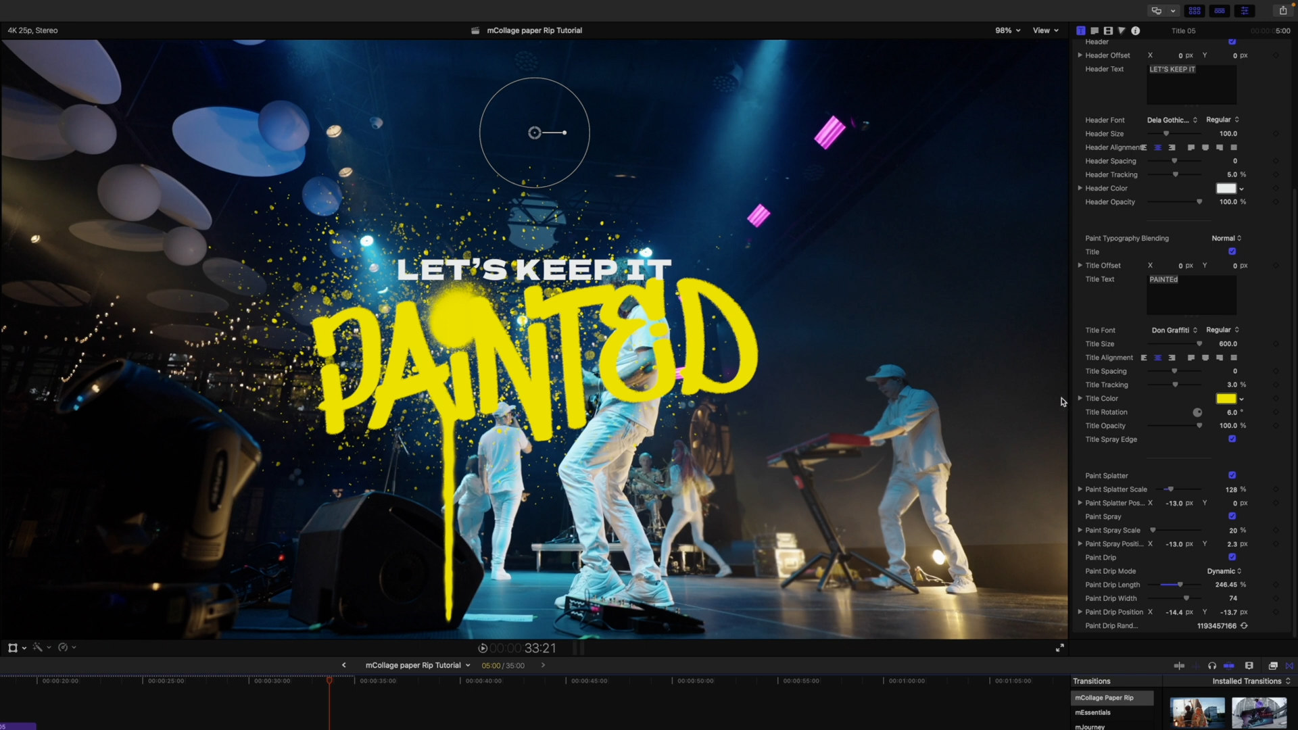Open the Installed Transitions filter popup

click(1251, 681)
